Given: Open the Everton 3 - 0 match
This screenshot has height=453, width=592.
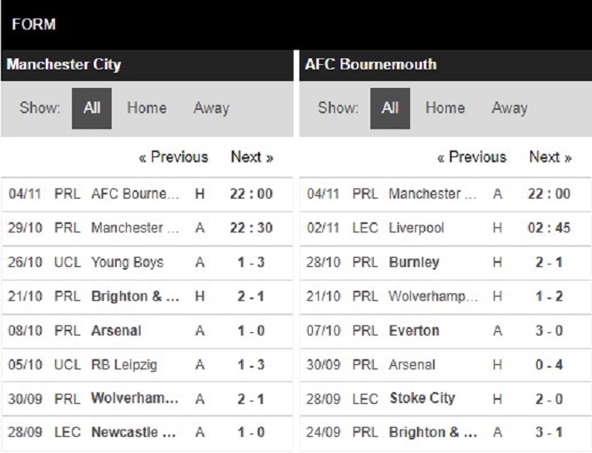Looking at the screenshot, I should click(x=446, y=331).
